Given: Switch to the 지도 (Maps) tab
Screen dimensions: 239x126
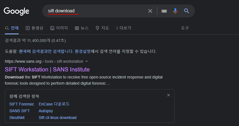Looking at the screenshot, I should click(x=102, y=28).
